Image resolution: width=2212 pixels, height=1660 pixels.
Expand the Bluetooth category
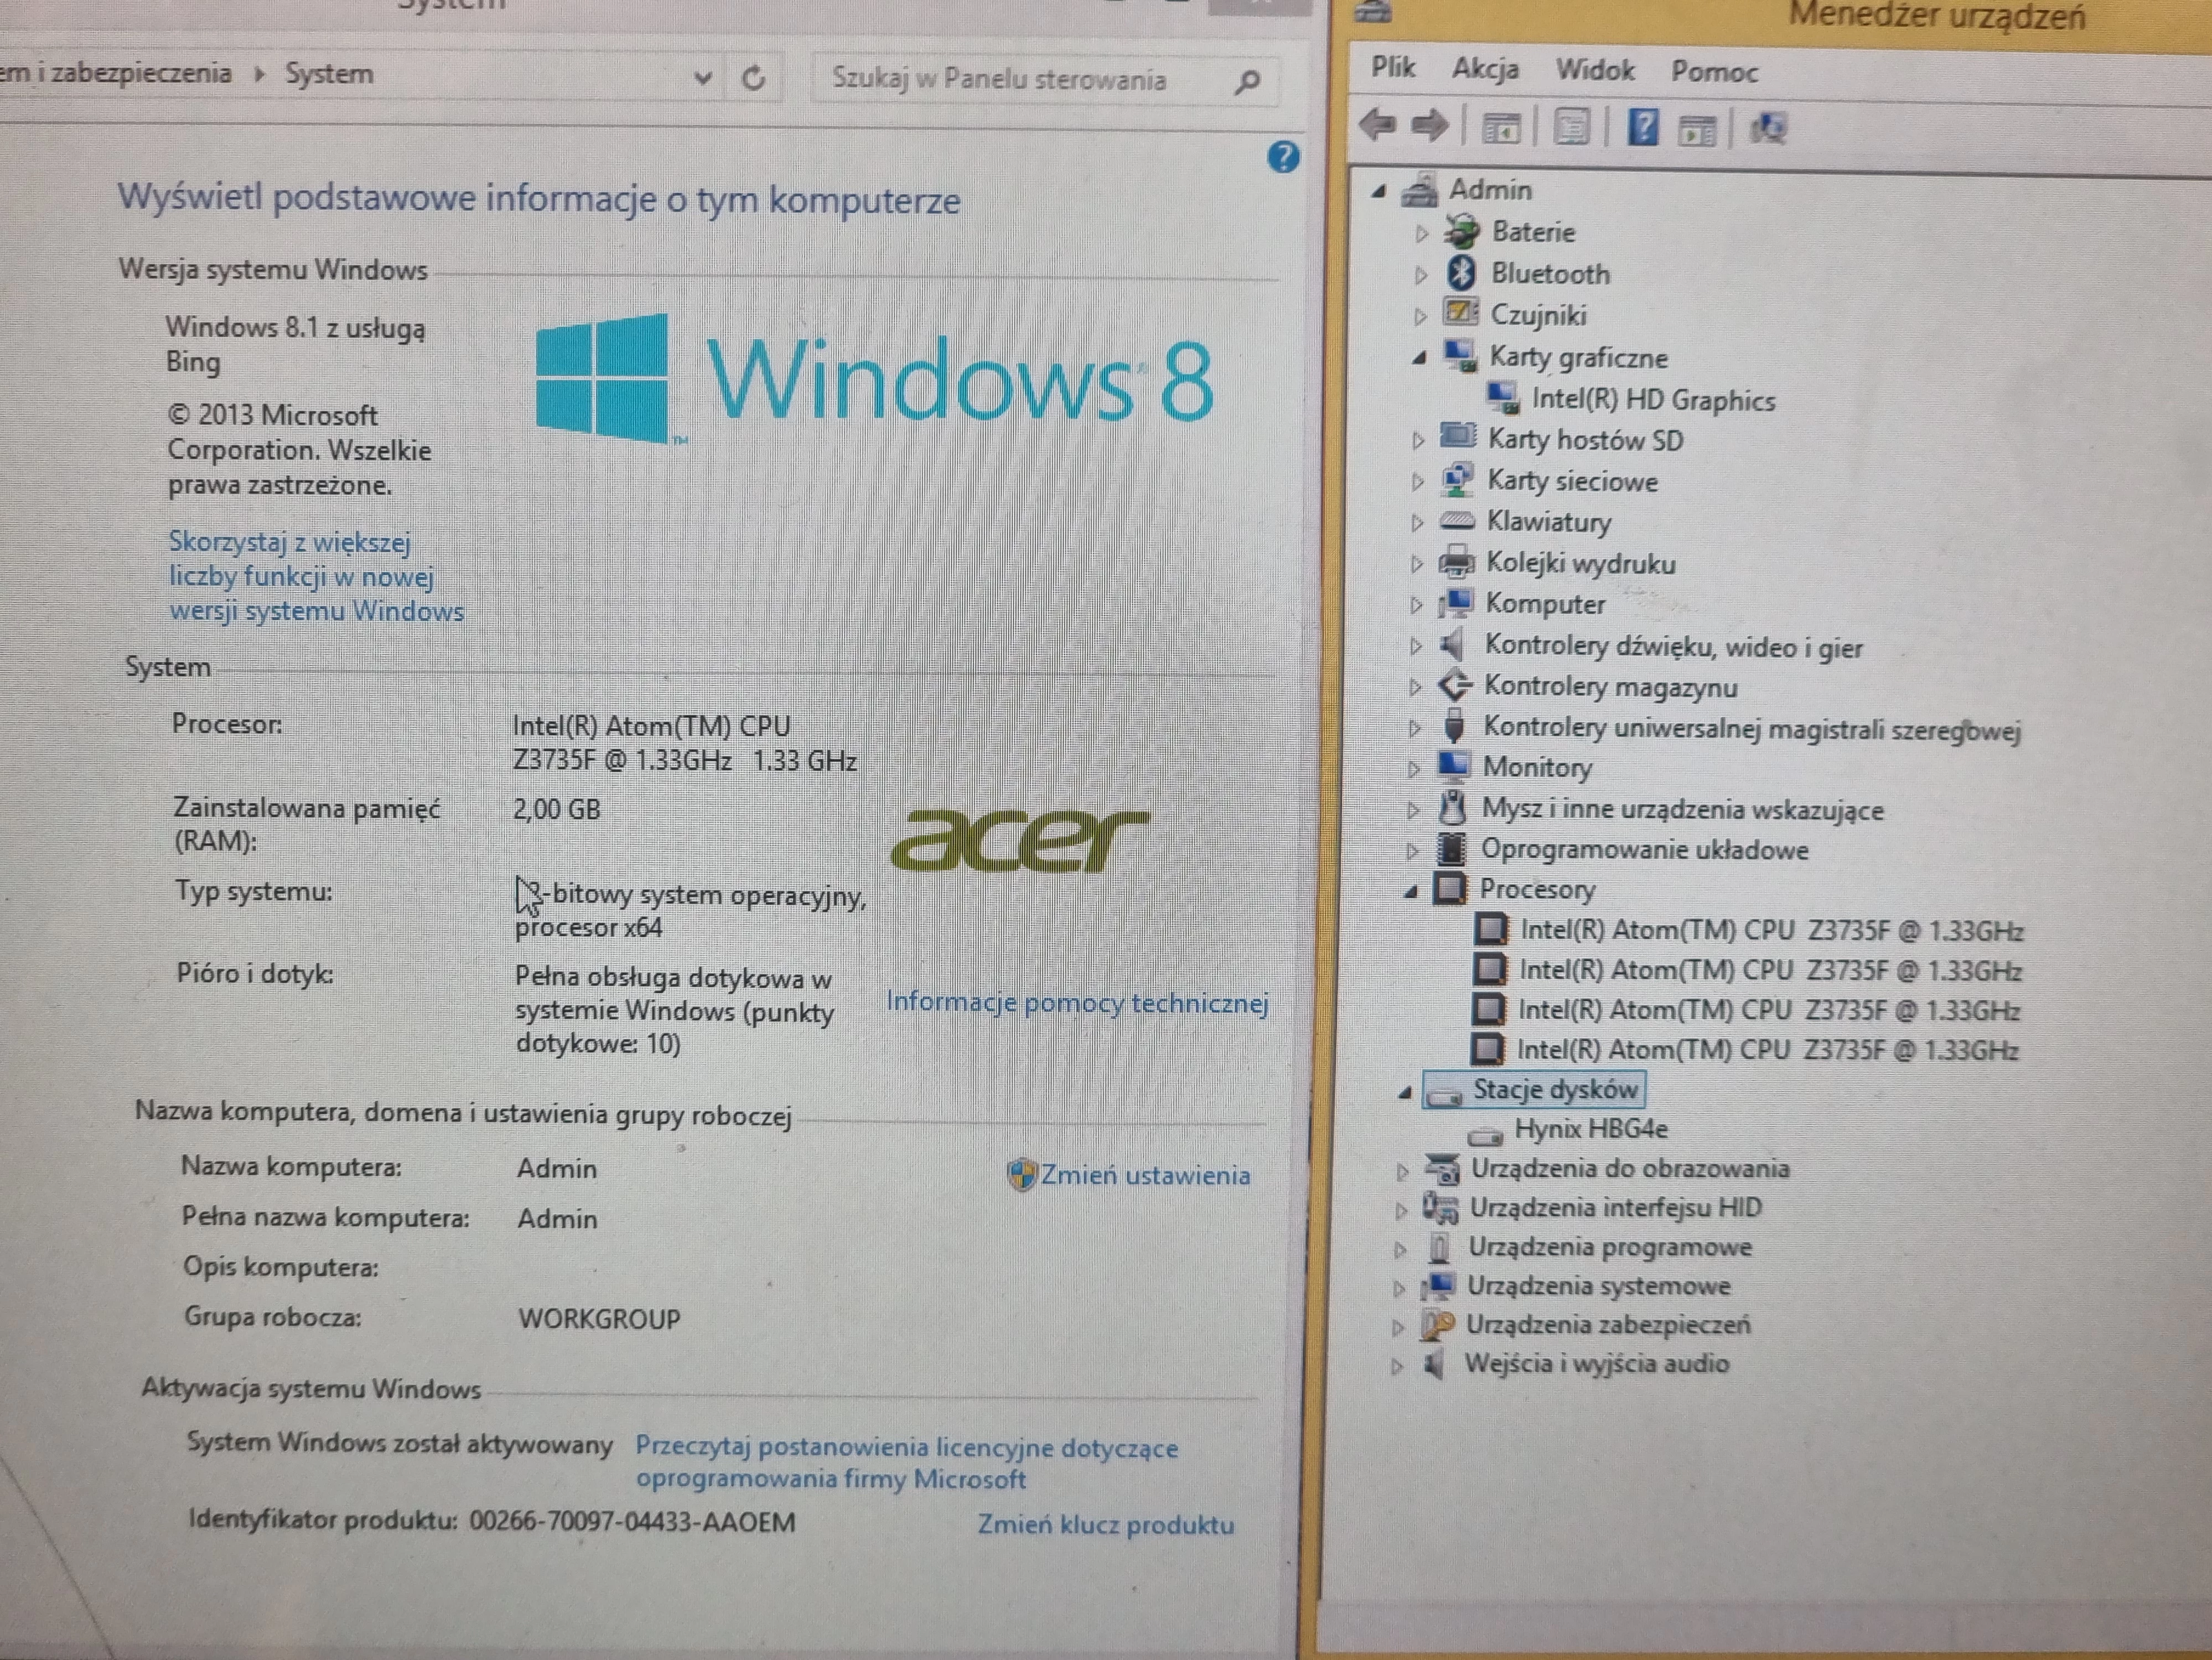point(1421,274)
